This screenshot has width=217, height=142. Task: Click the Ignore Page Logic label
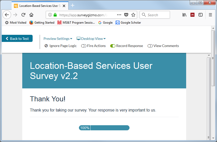63,46
